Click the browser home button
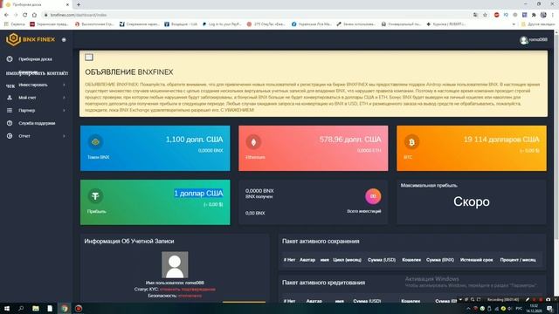559x314 pixels. coord(34,15)
